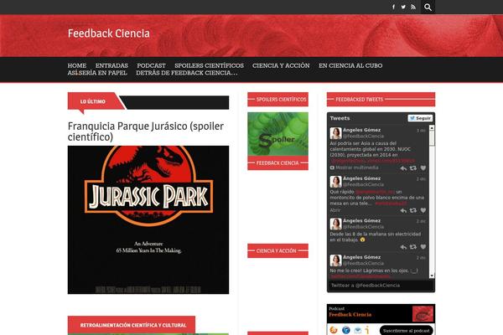
Task: Click the 'LO ÚLTIMO' section tab
Action: coord(93,101)
